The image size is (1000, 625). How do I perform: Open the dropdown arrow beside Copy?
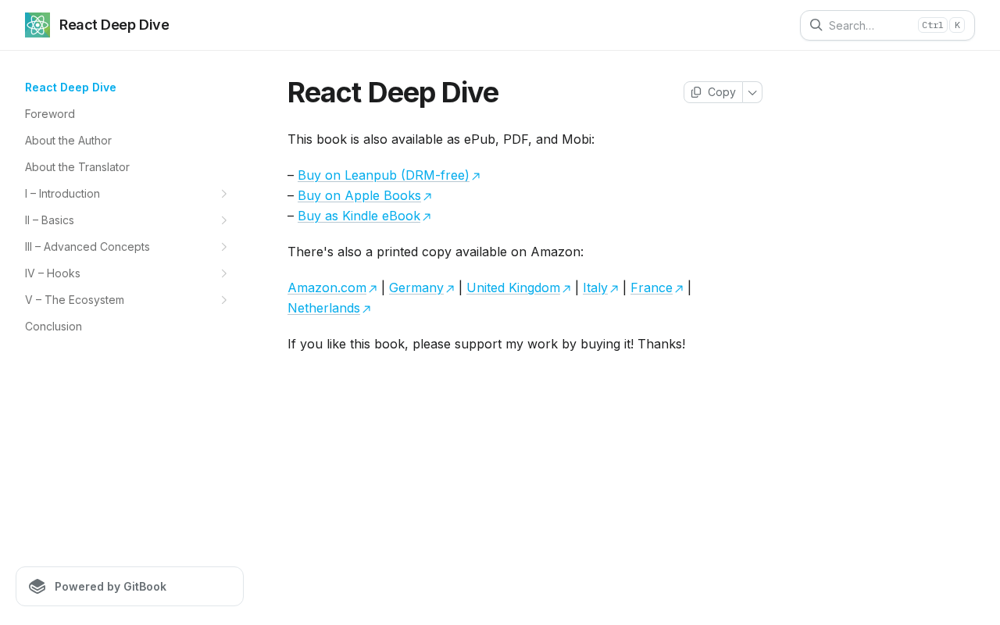752,92
